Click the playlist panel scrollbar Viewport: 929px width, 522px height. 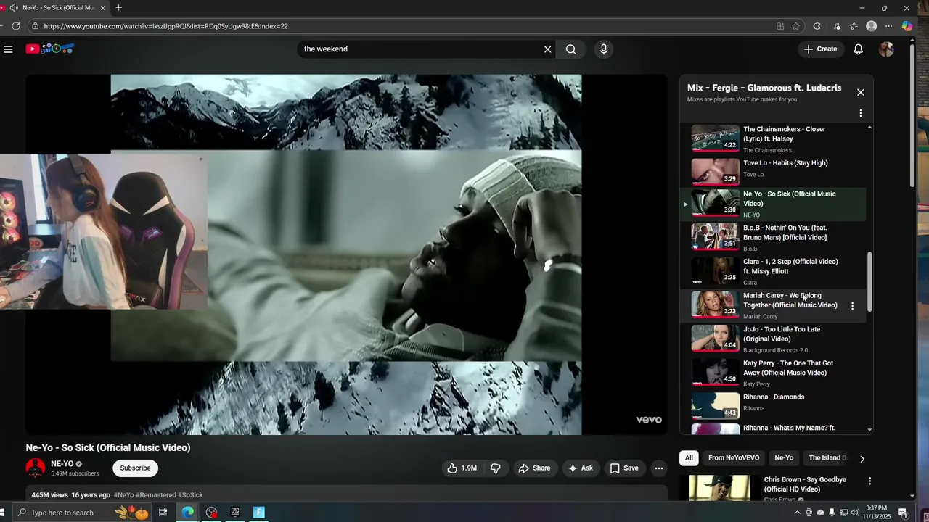[869, 281]
